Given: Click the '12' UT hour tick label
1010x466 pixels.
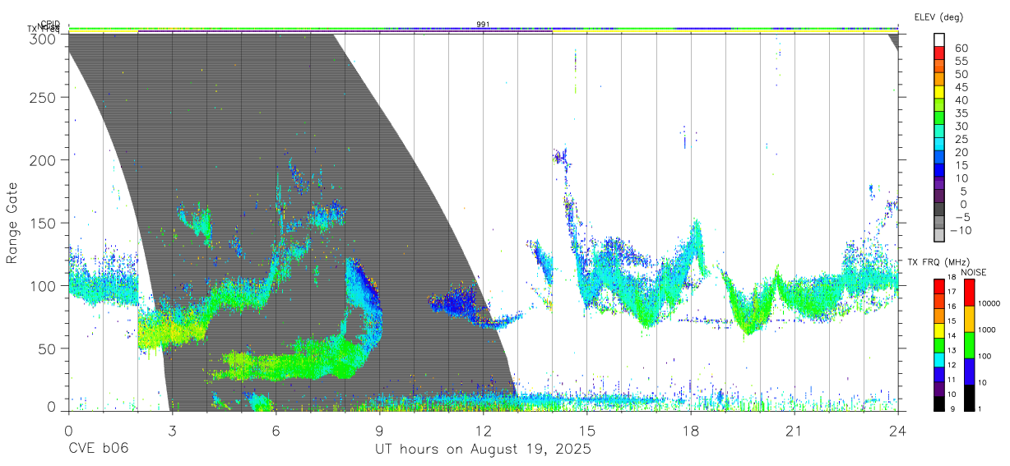Looking at the screenshot, I should coord(483,431).
